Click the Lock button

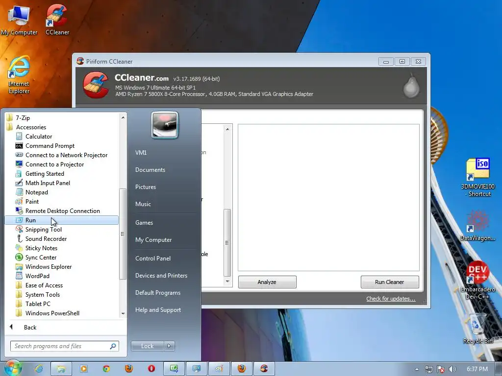pos(147,346)
